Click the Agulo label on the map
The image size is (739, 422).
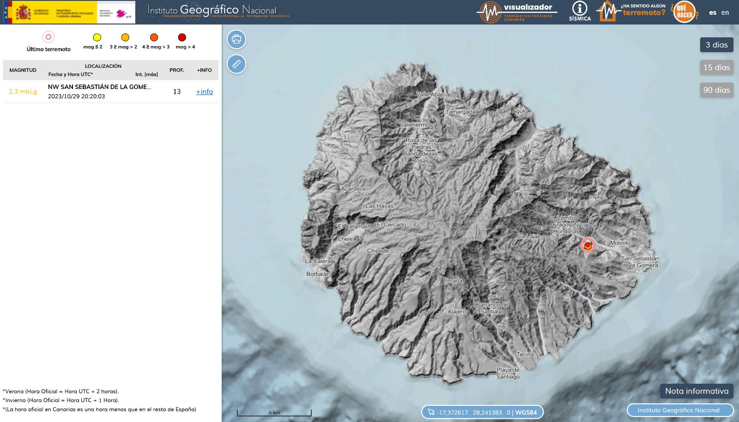(520, 111)
